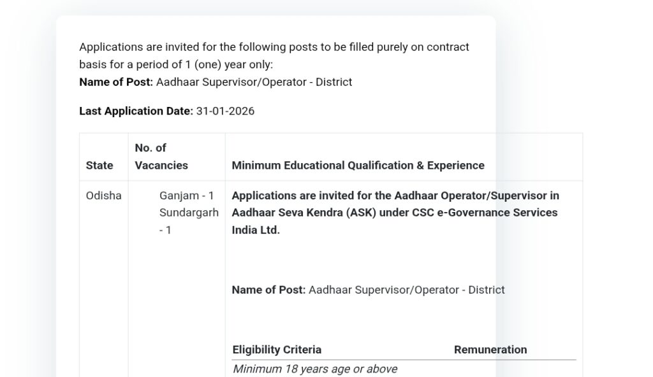
Task: Click the "Minimum Educational Qualification & Experience" header
Action: pos(358,166)
